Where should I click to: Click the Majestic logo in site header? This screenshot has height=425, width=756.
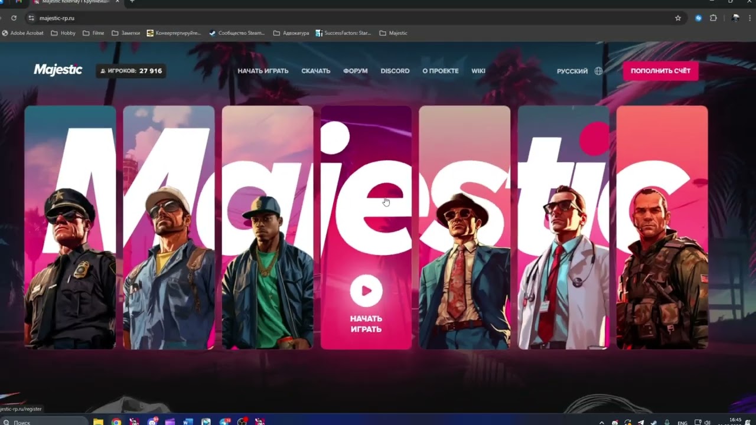click(x=58, y=70)
